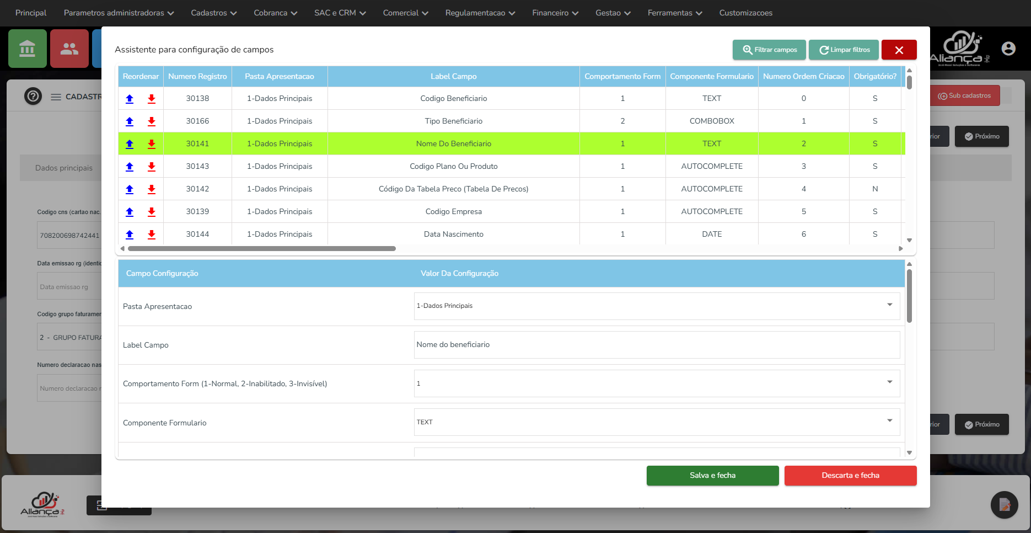This screenshot has width=1031, height=533.
Task: Click the Label Campo text field
Action: pos(657,345)
